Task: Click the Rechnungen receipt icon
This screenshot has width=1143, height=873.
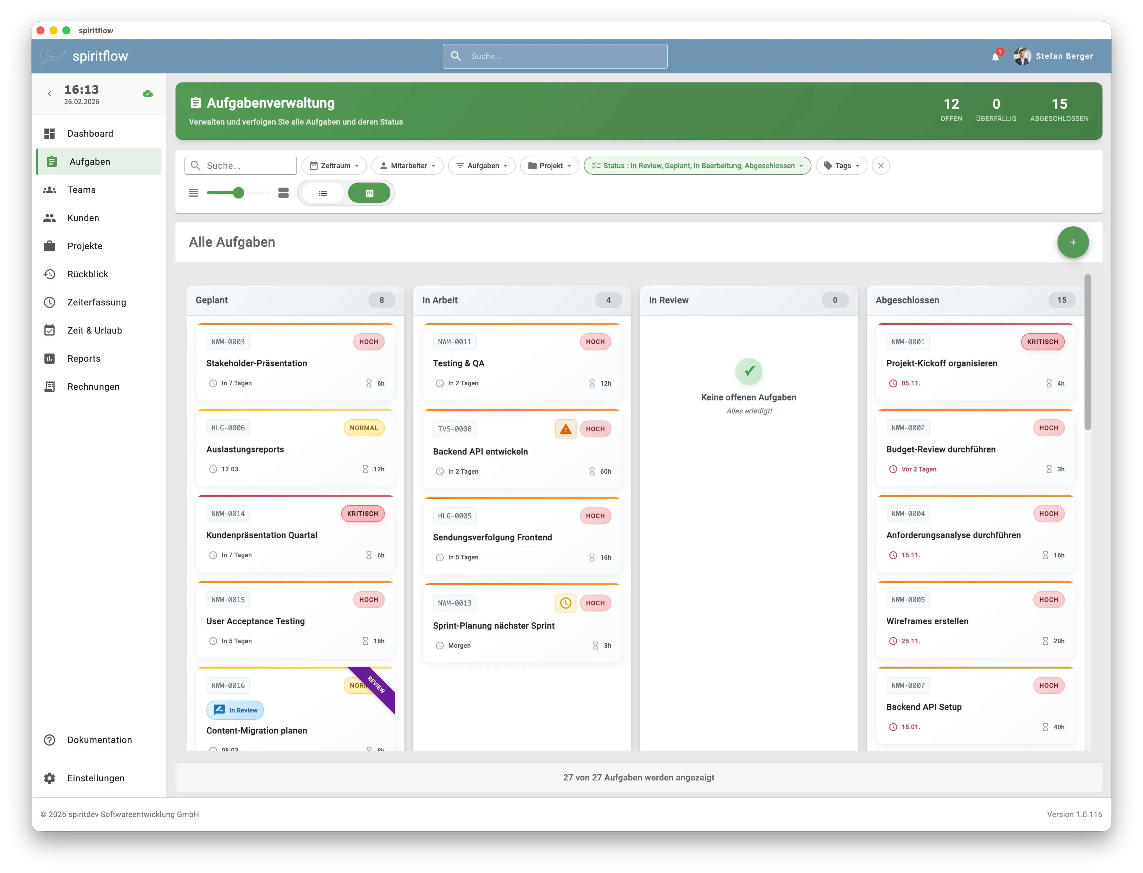Action: pyautogui.click(x=49, y=386)
